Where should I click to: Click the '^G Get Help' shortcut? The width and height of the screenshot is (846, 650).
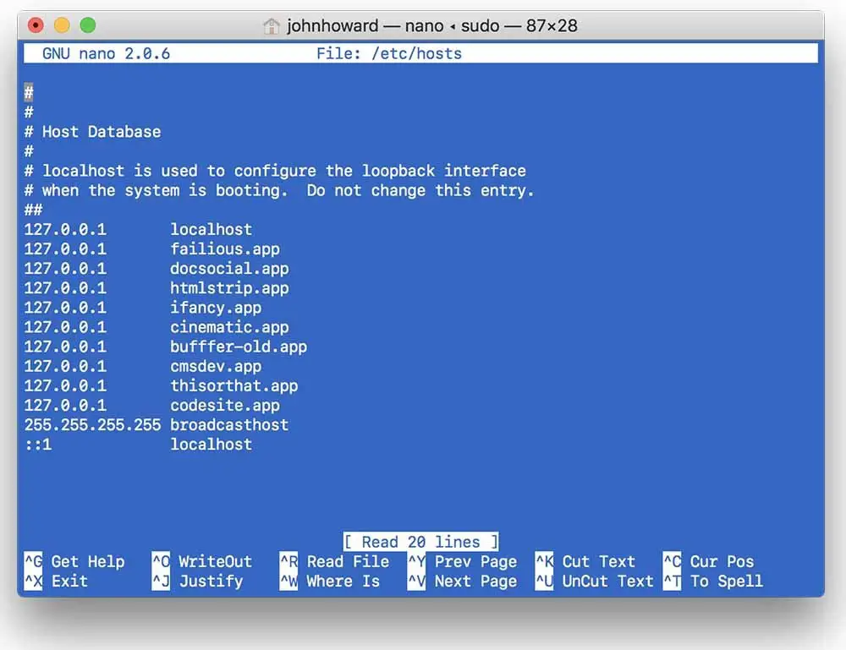(74, 561)
